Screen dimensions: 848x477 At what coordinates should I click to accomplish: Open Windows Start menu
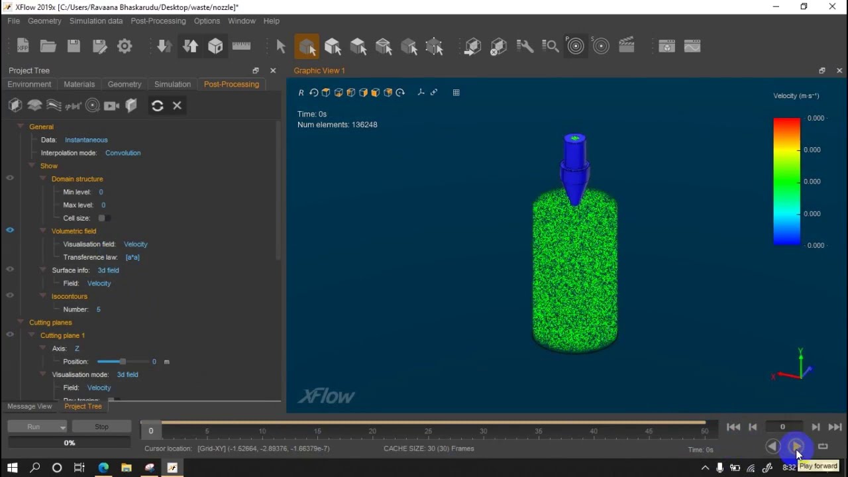[12, 468]
